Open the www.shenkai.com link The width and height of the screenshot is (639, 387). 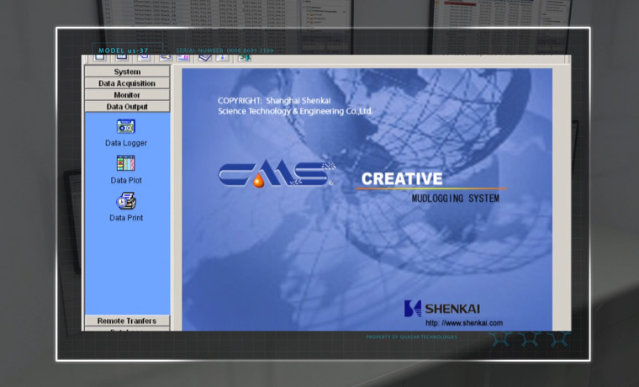click(463, 323)
